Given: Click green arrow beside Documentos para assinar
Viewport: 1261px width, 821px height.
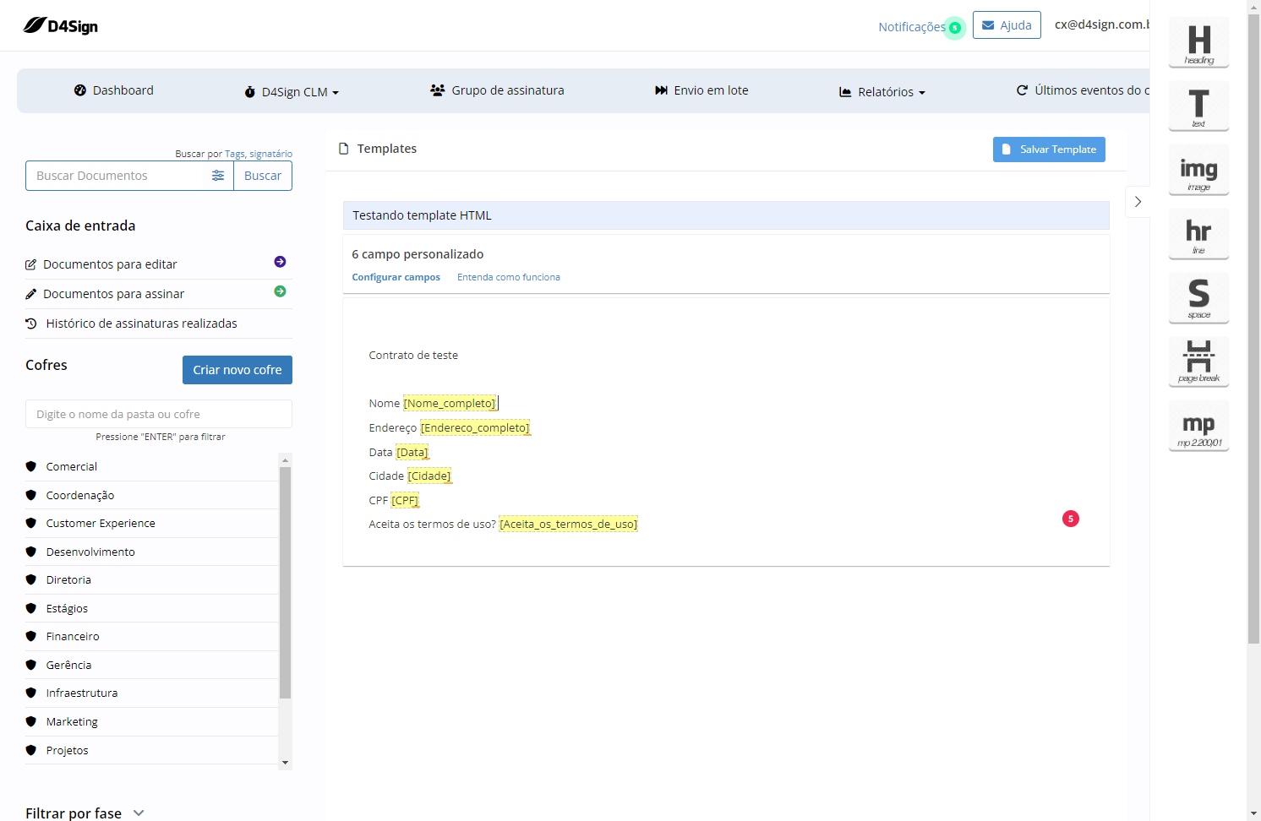Looking at the screenshot, I should (x=280, y=291).
